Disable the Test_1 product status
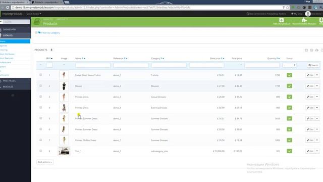The image size is (323, 182). [289, 151]
